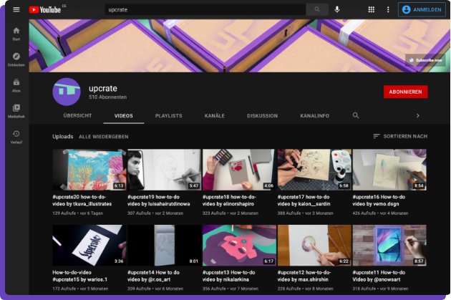Open #upcrate15 calligraphy video thumbnail

(x=89, y=245)
